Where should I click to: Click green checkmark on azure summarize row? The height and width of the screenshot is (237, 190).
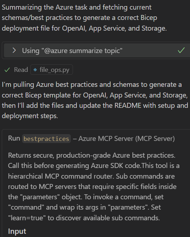[181, 50]
